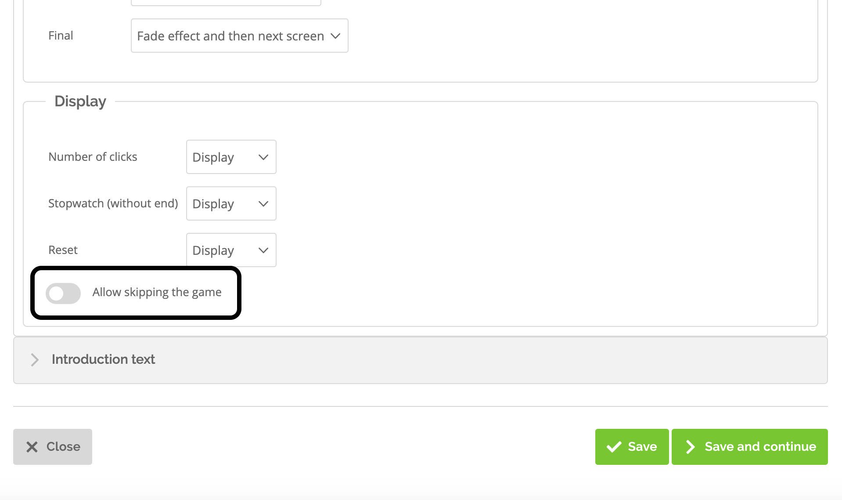842x500 pixels.
Task: Switch to the Introduction text panel
Action: tap(103, 359)
